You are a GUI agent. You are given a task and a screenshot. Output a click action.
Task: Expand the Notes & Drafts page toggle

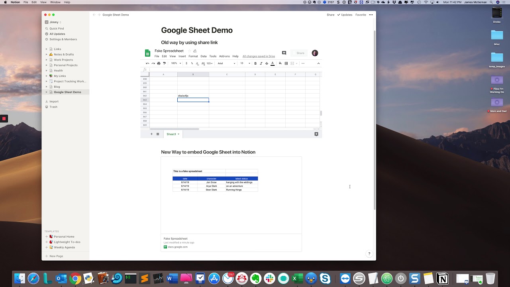pos(46,54)
